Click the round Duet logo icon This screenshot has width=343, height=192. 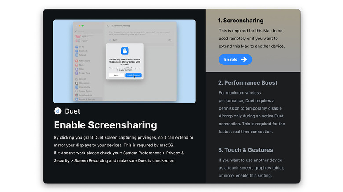tap(58, 111)
